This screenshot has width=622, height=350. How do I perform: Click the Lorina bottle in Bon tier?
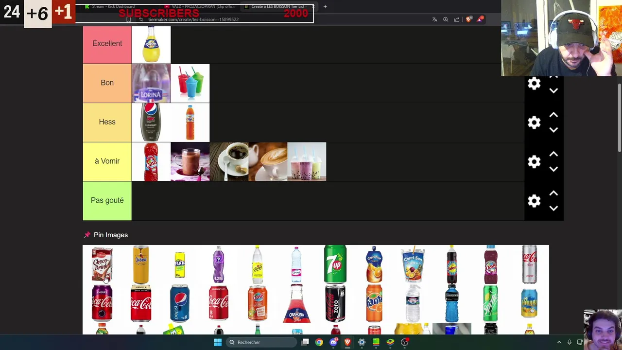click(151, 83)
